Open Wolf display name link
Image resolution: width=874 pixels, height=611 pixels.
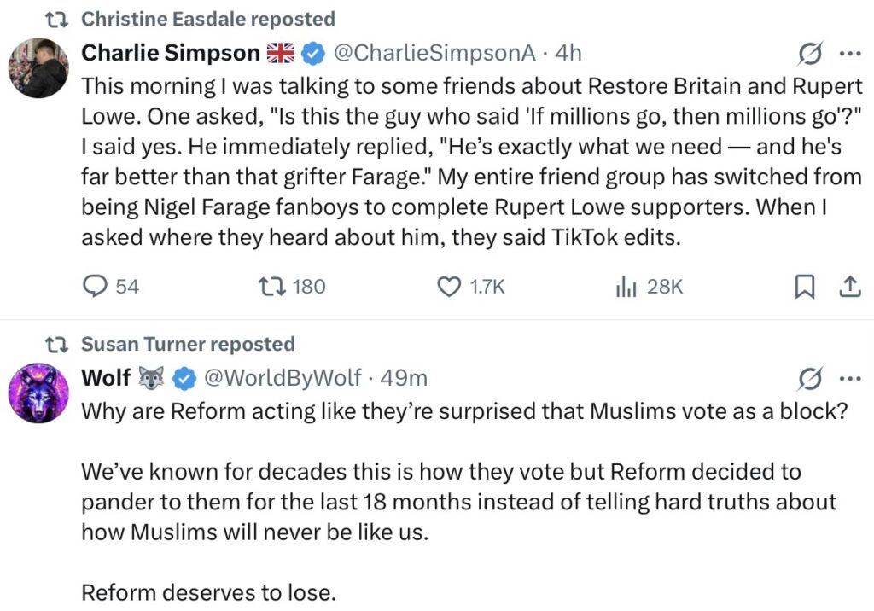(106, 377)
